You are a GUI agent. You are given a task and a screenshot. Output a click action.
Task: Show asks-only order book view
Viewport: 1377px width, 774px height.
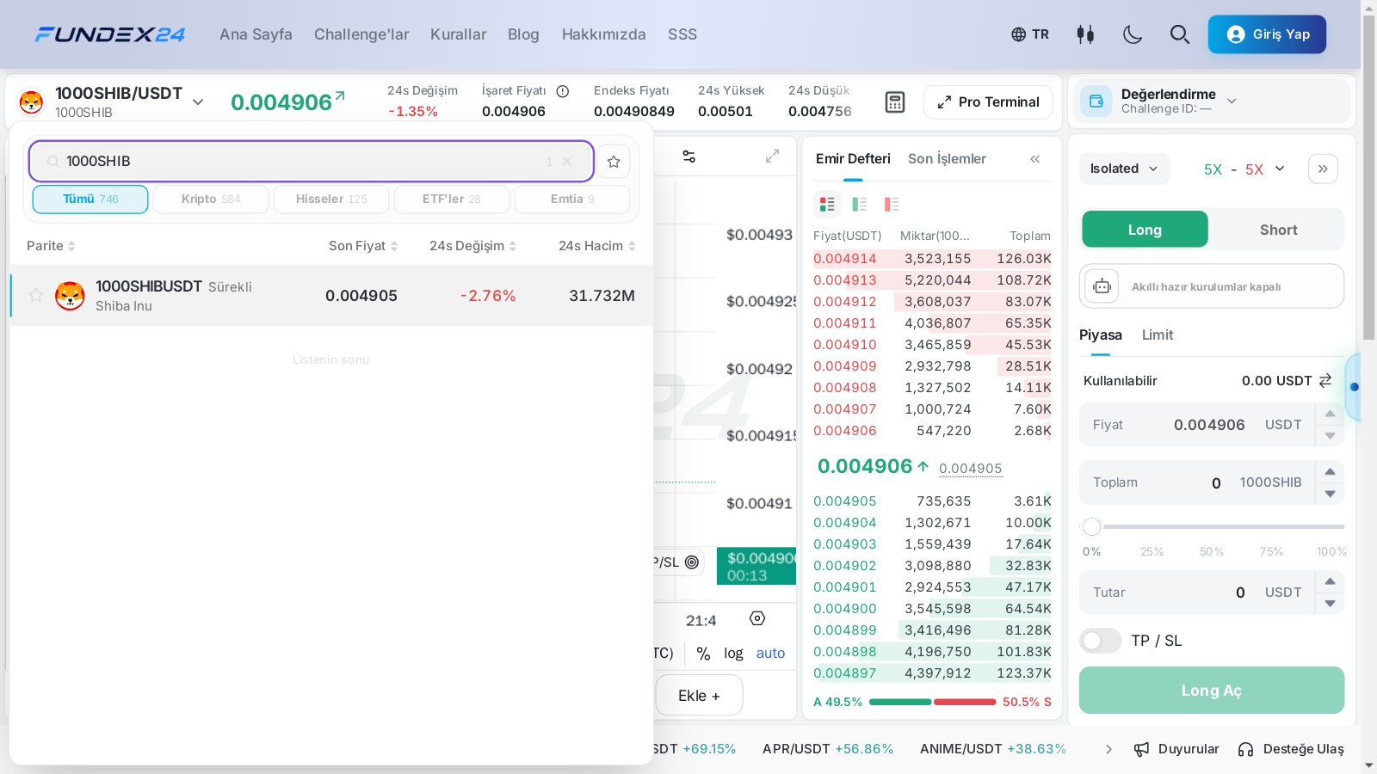pyautogui.click(x=892, y=204)
